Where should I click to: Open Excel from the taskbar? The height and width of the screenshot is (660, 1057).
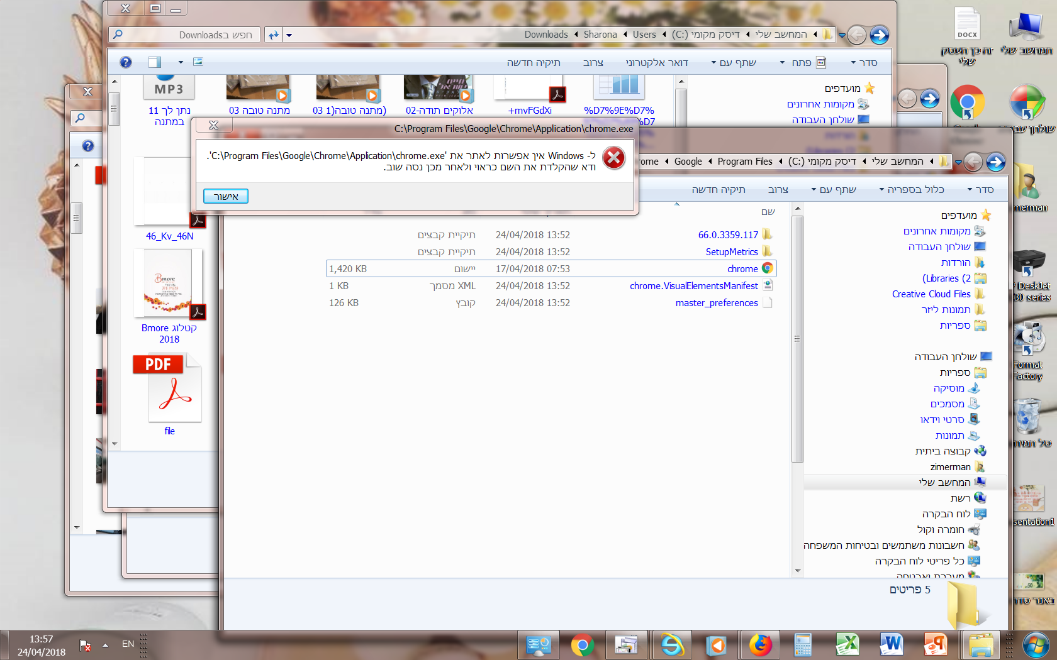coord(847,645)
